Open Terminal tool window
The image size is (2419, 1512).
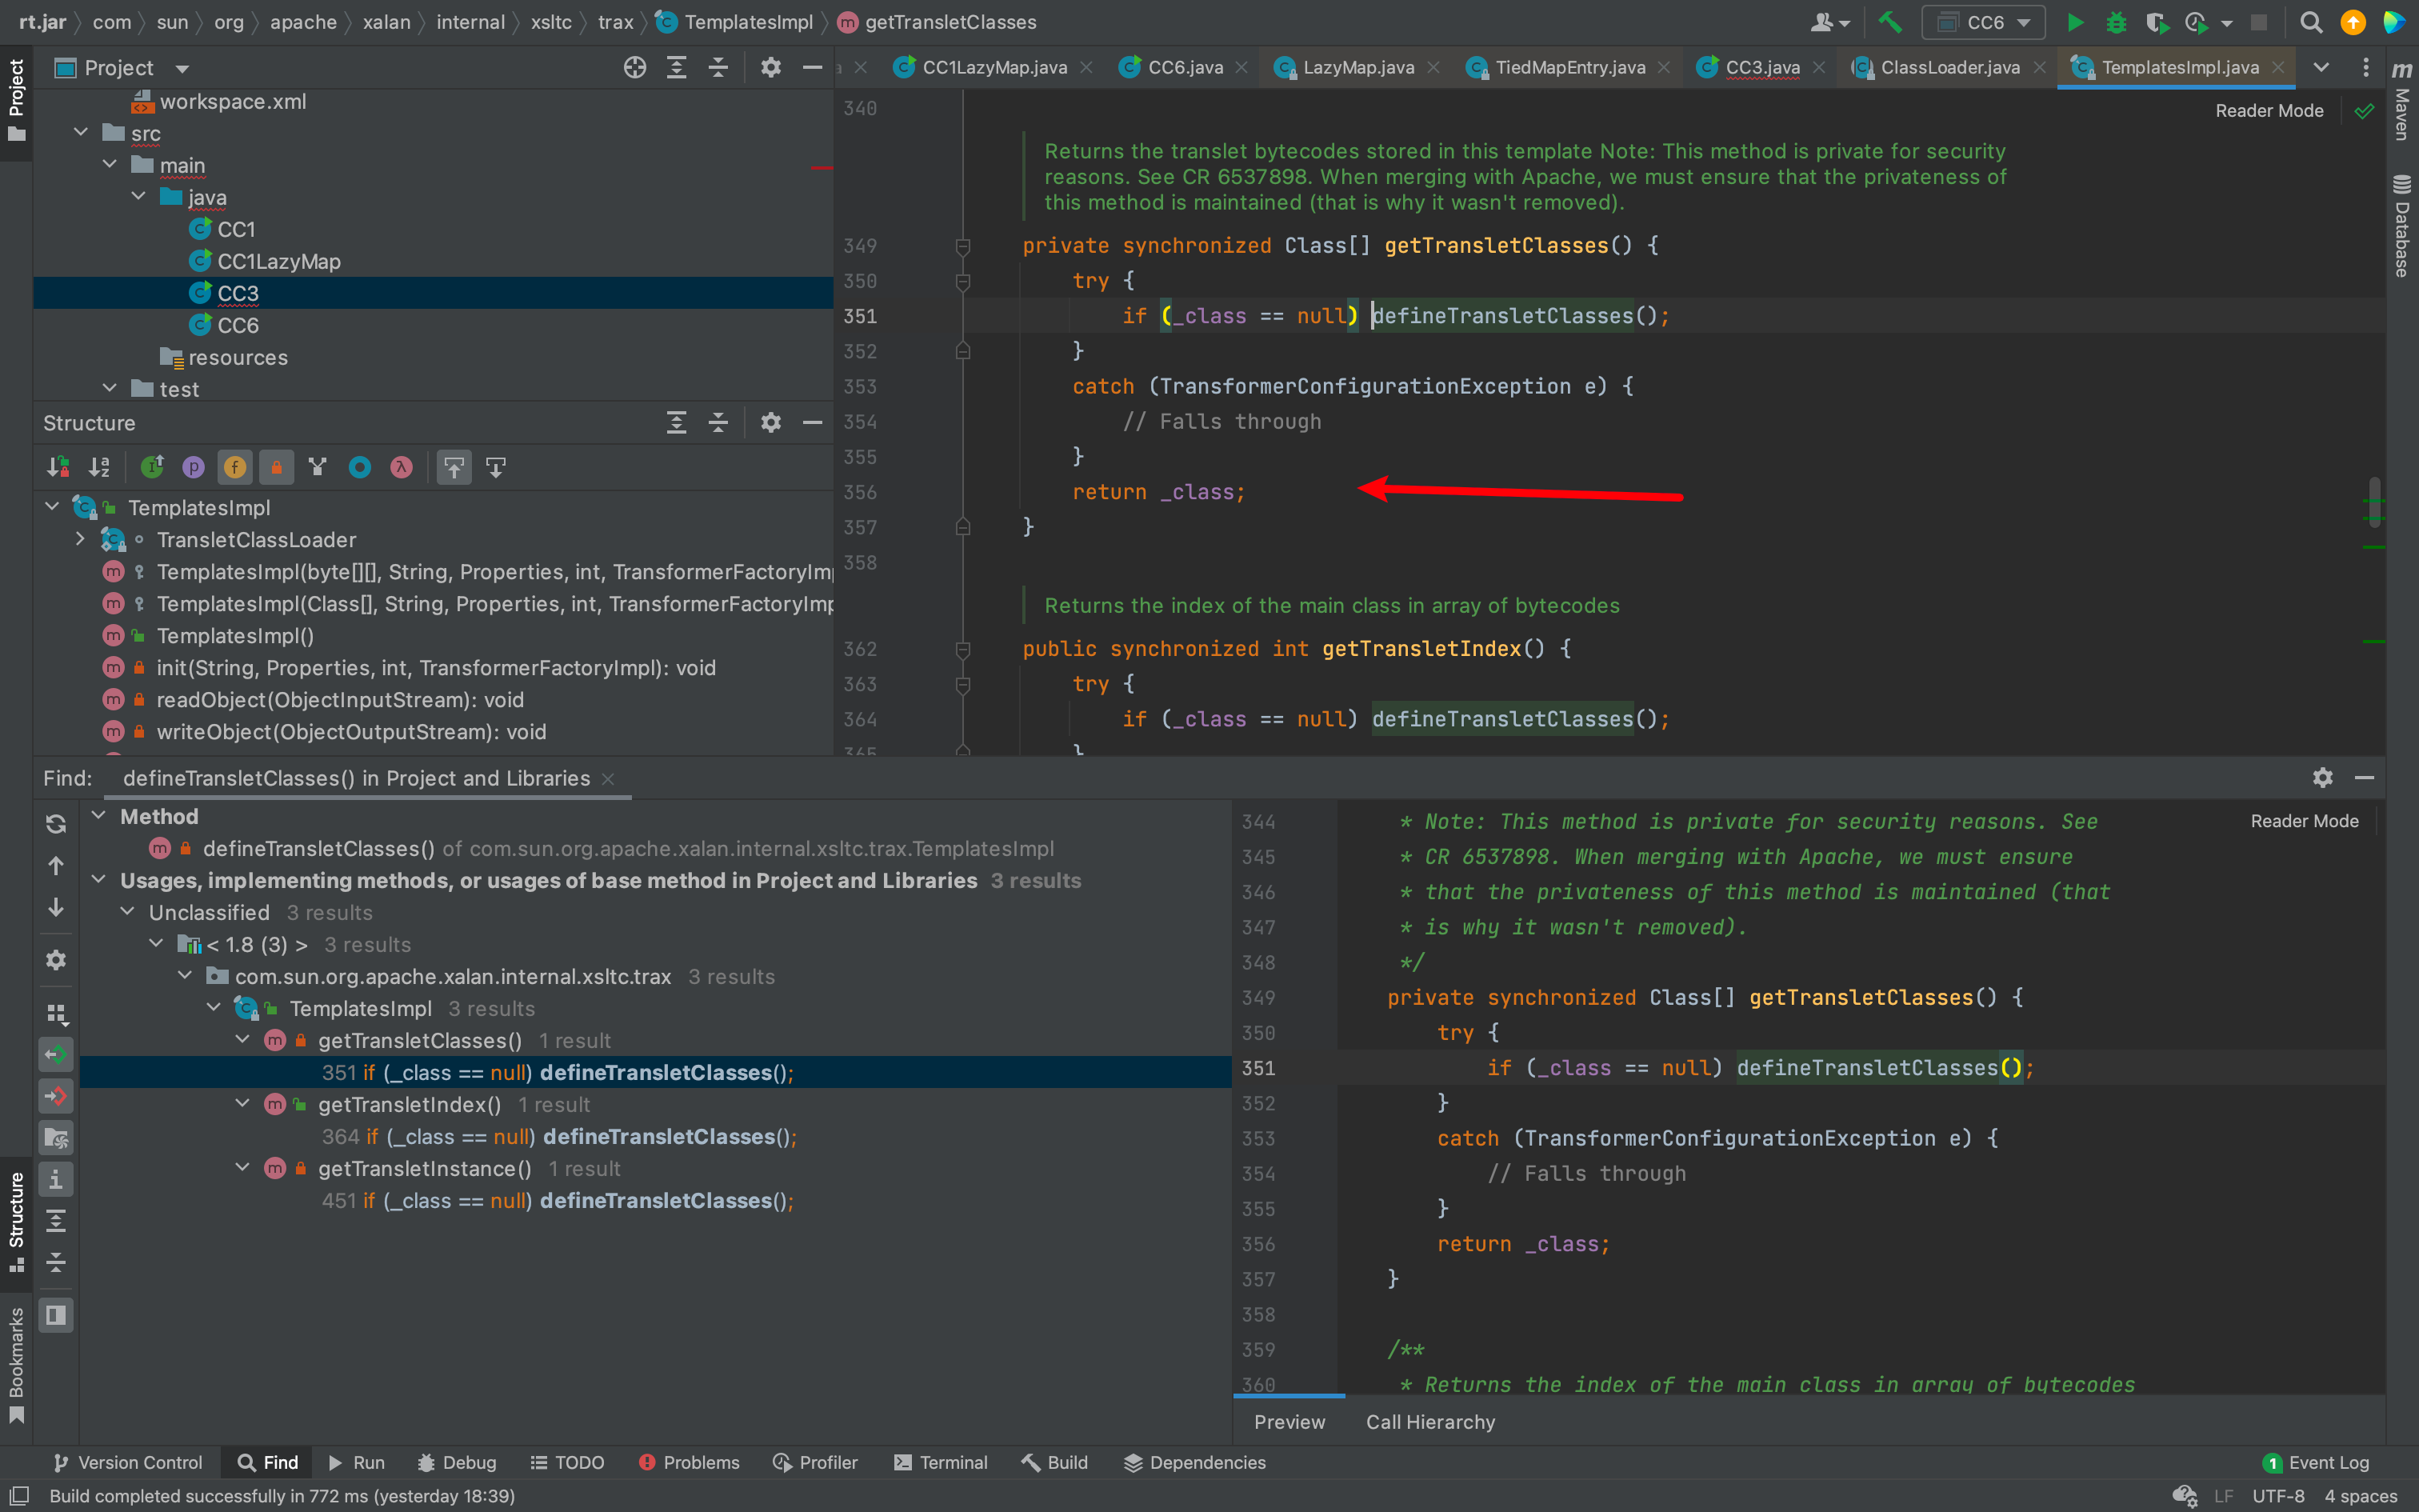[x=941, y=1462]
